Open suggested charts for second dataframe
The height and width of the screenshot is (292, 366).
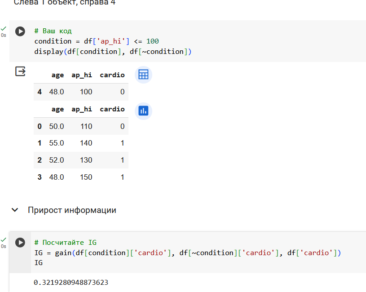point(143,111)
